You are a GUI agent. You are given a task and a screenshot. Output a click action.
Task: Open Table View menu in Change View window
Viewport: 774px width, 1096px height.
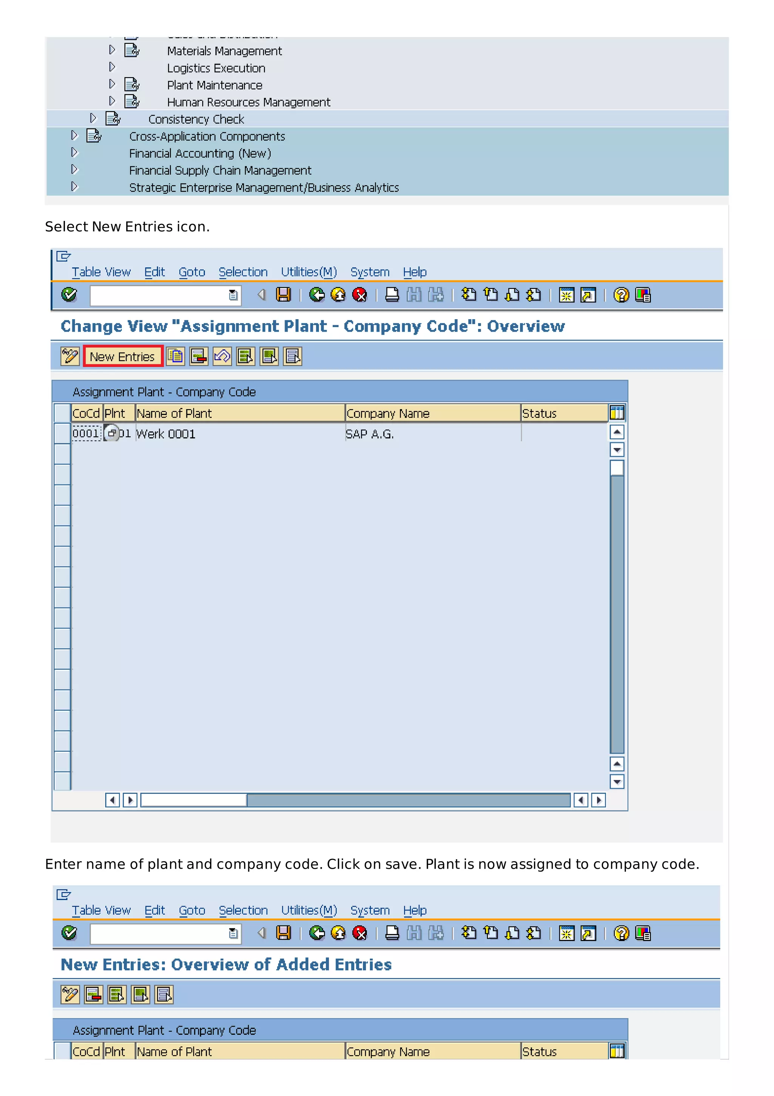101,272
